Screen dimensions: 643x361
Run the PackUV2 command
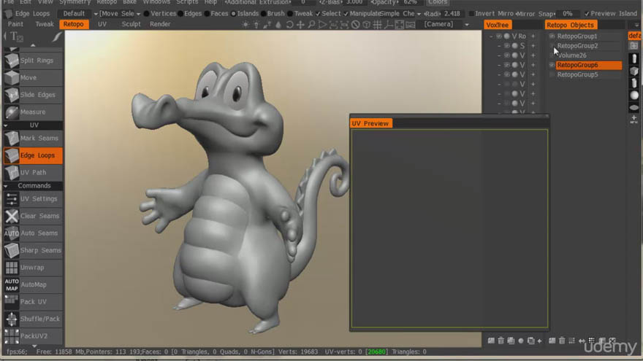[33, 336]
